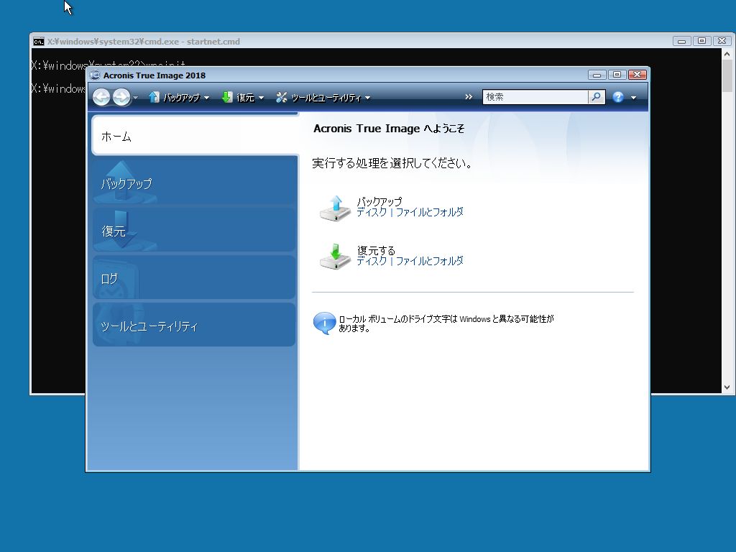This screenshot has width=736, height=552.
Task: Click the large restore drive icon with green arrow
Action: (335, 256)
